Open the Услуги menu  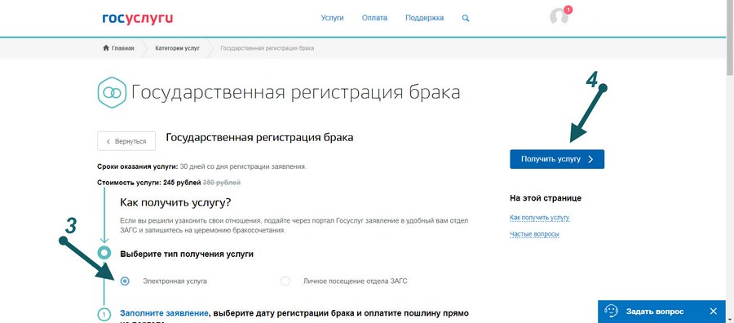pyautogui.click(x=333, y=18)
